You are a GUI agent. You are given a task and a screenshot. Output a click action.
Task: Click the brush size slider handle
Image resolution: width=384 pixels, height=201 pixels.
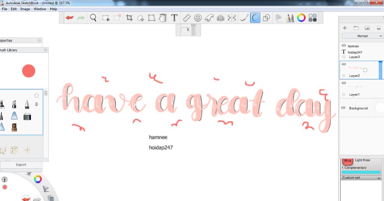[193, 25]
